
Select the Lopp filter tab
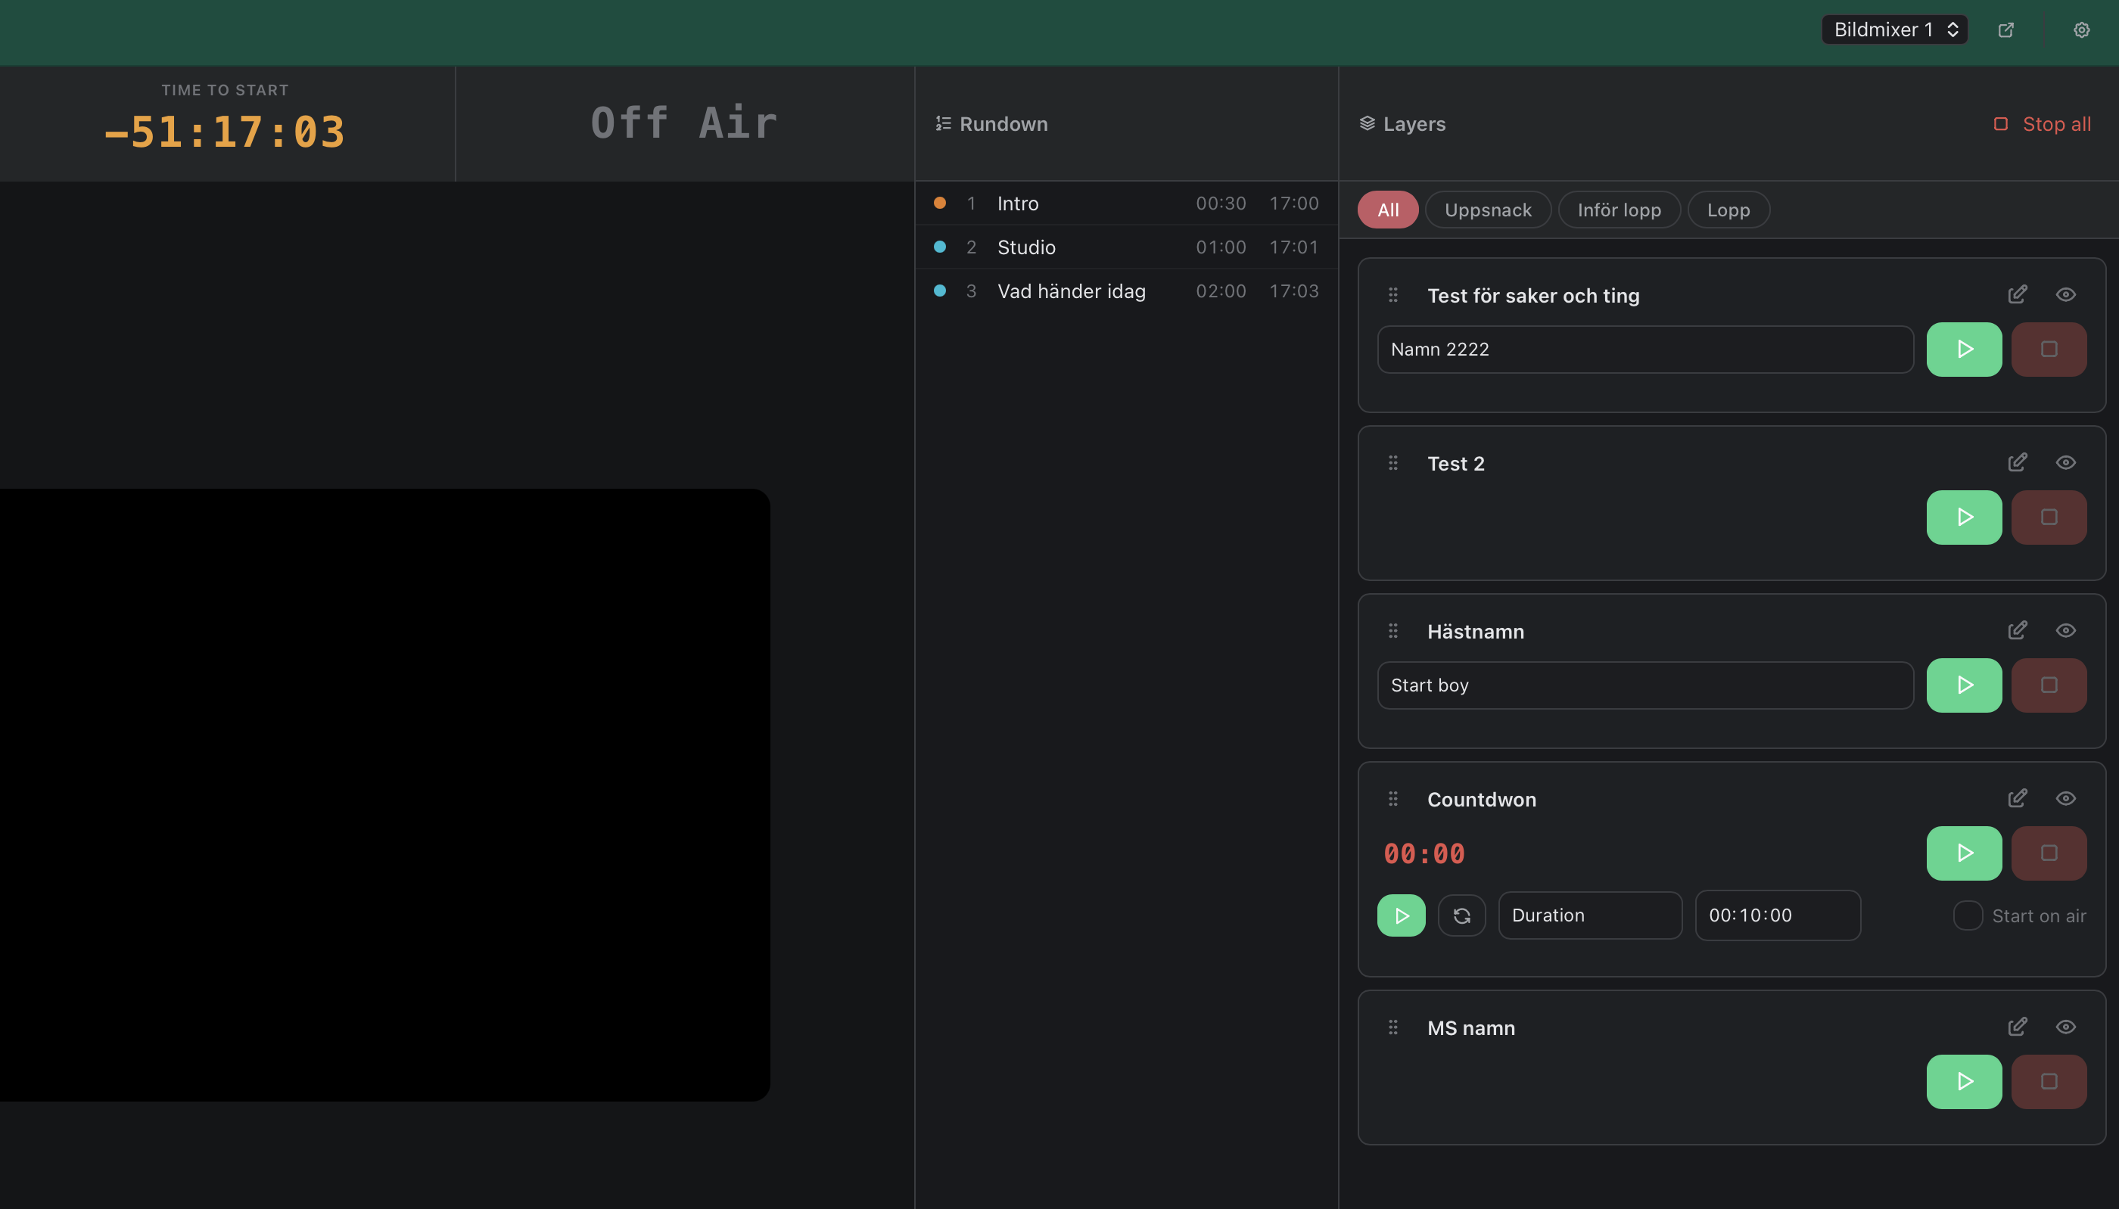pyautogui.click(x=1728, y=210)
